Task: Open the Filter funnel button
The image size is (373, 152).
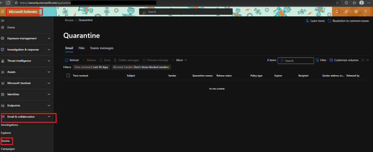Action: click(321, 60)
